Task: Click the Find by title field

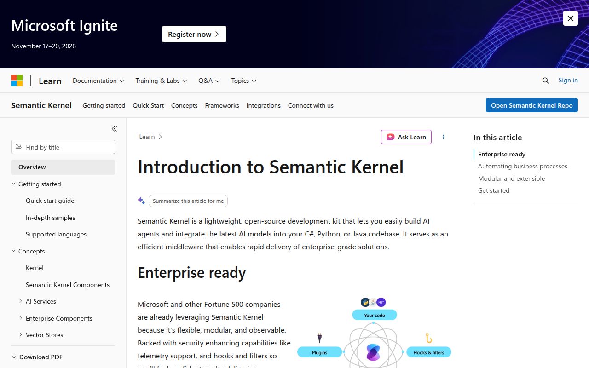Action: click(x=63, y=147)
